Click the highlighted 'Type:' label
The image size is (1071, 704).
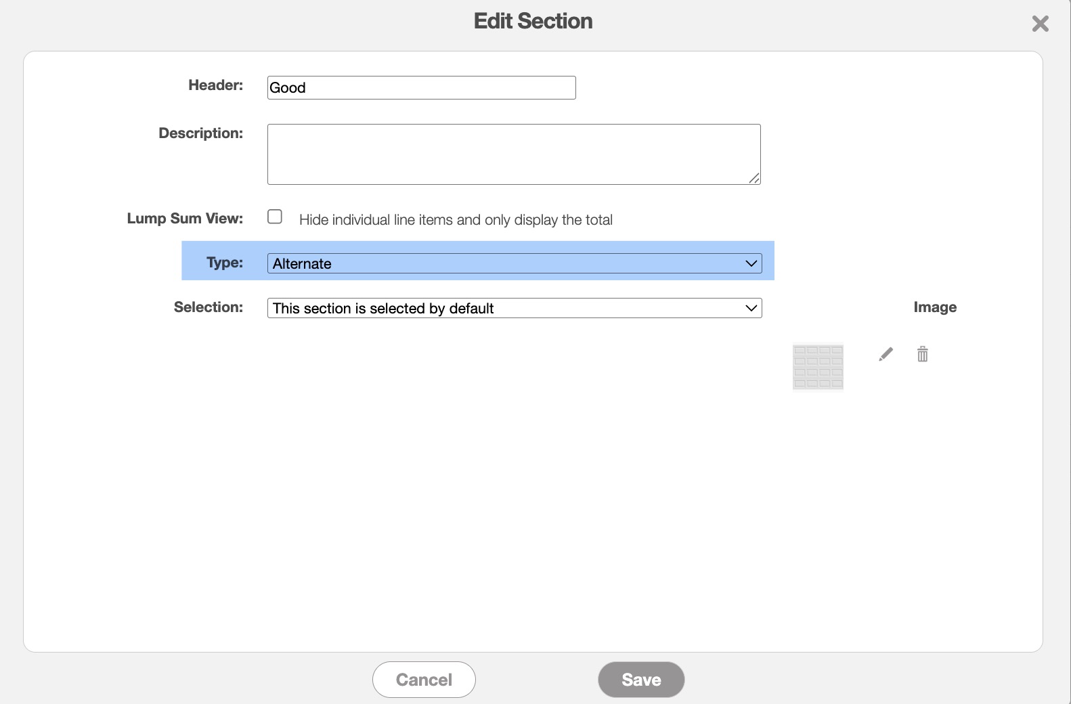225,263
